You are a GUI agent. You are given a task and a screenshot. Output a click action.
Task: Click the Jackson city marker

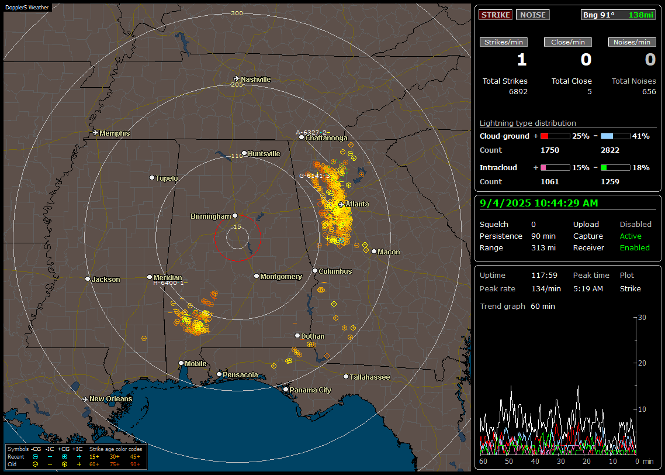point(88,279)
